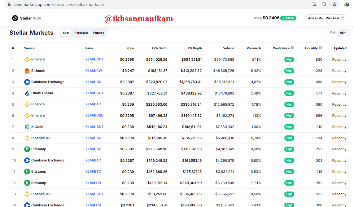View the site security lock icon

pos(9,4)
